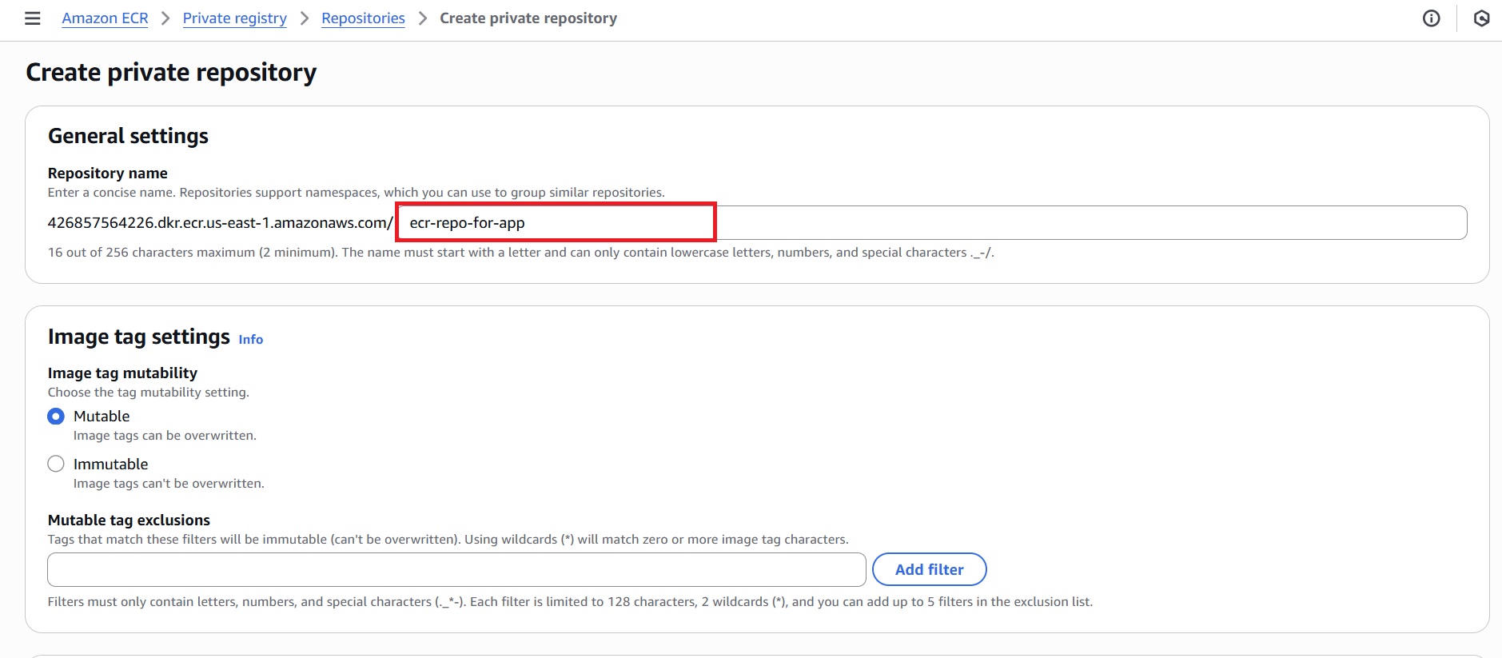Click 'Tags that match these filters' description
This screenshot has width=1502, height=658.
(448, 540)
